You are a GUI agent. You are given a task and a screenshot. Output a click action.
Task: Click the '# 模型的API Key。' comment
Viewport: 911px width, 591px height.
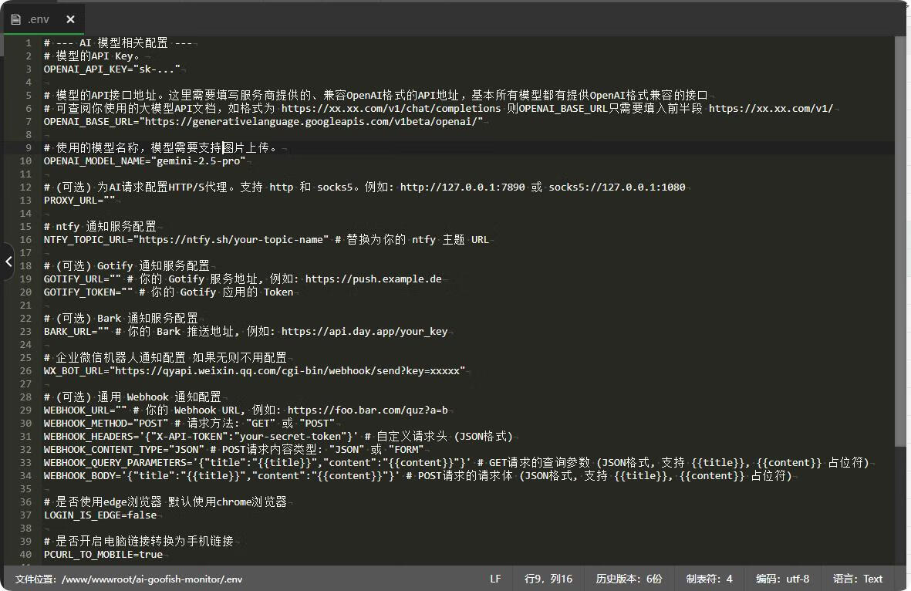click(x=92, y=56)
